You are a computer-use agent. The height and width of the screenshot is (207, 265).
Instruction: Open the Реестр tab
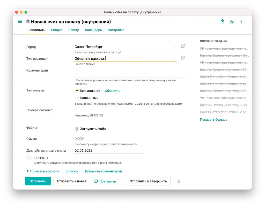coord(74,30)
